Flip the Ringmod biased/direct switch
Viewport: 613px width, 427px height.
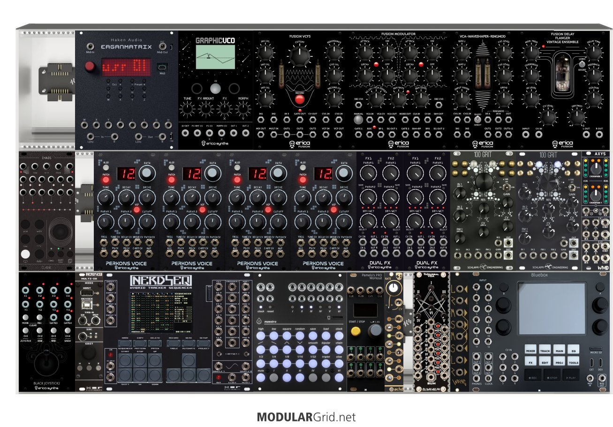click(477, 120)
